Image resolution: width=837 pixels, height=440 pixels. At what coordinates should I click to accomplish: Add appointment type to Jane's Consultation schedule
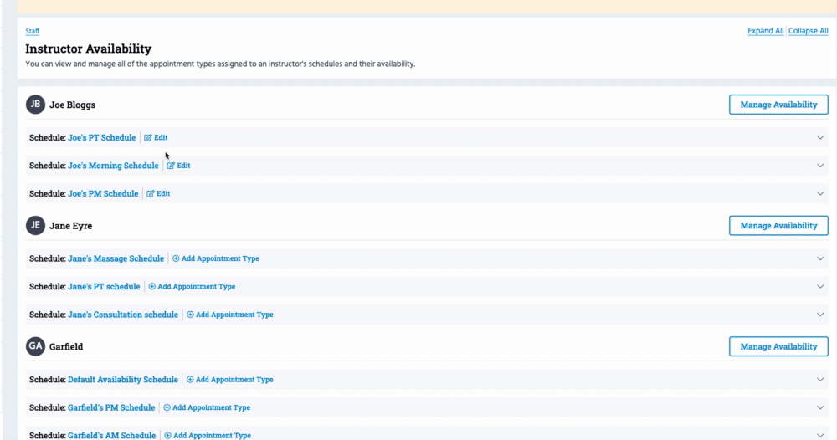click(230, 315)
